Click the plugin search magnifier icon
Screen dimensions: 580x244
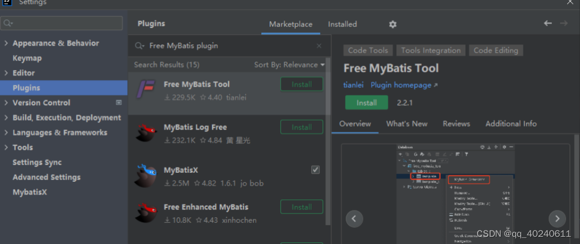tap(139, 46)
